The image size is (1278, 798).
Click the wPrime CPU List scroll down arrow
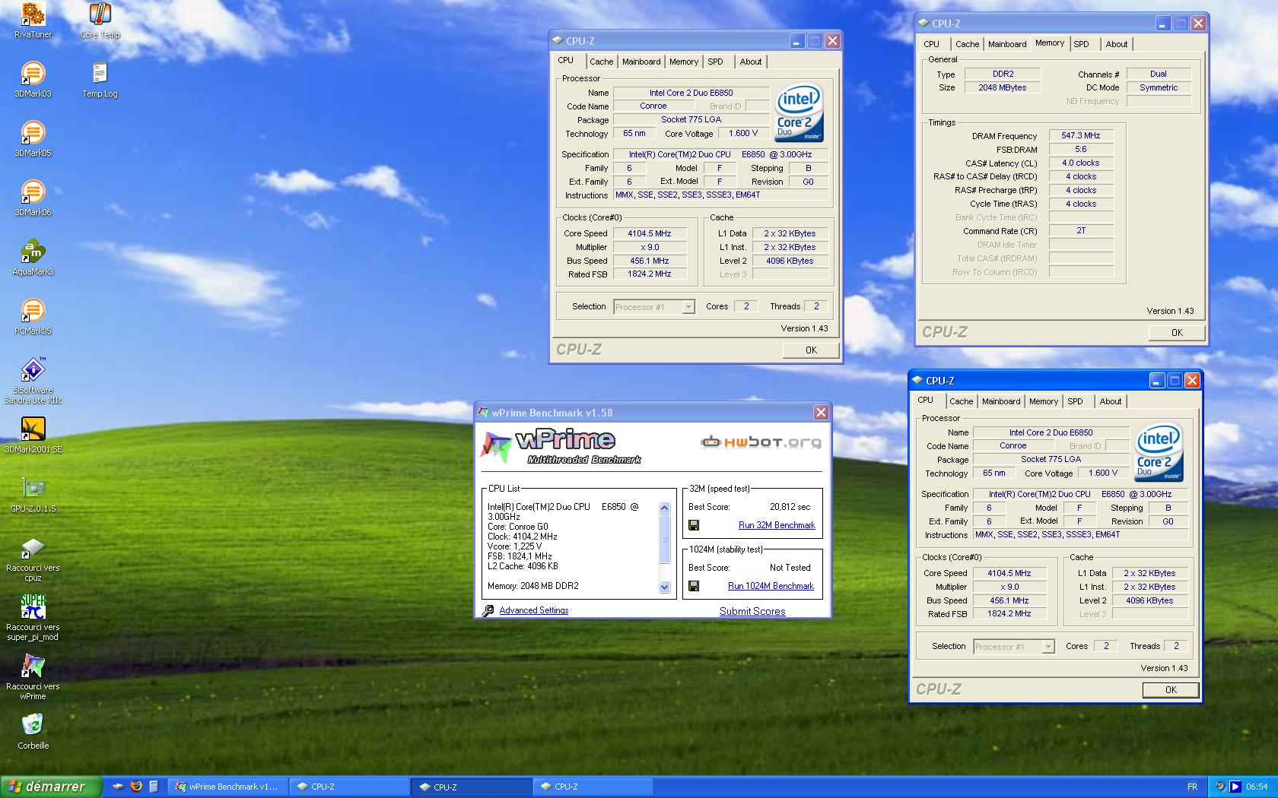click(x=664, y=587)
